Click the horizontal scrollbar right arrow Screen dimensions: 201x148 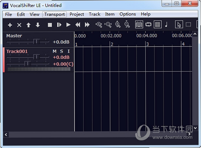tap(189, 134)
